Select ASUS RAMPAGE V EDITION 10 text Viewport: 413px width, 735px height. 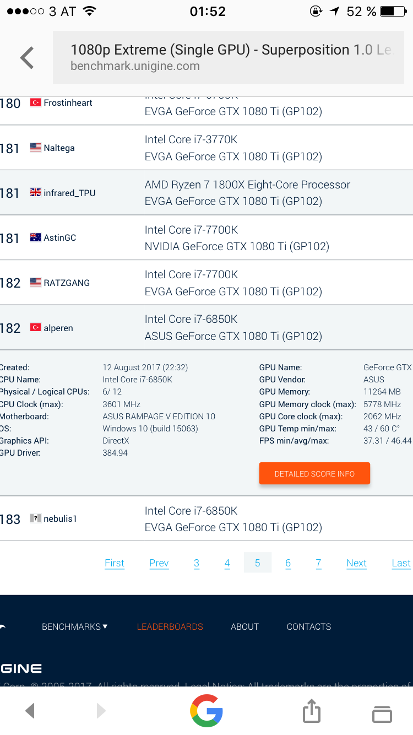pyautogui.click(x=159, y=417)
